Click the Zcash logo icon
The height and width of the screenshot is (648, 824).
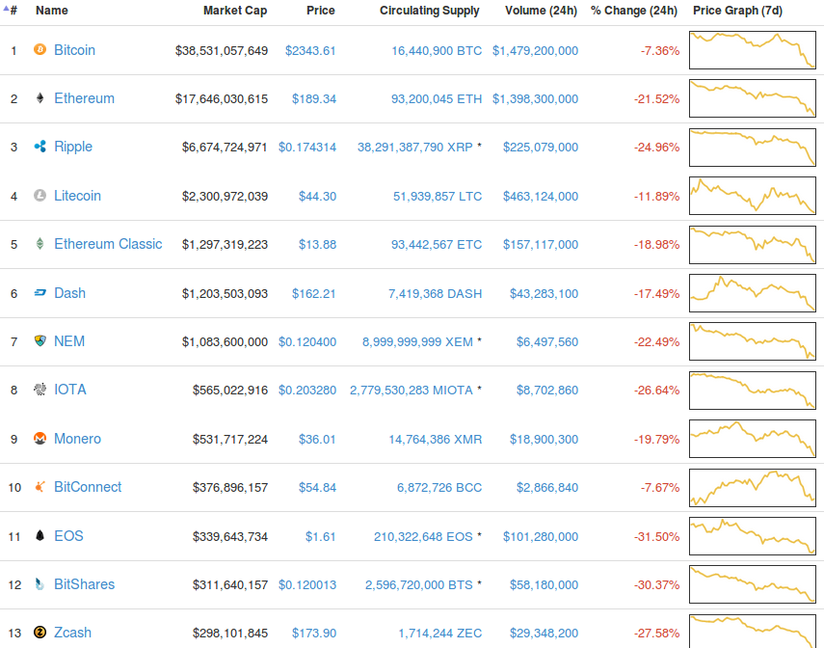[40, 633]
